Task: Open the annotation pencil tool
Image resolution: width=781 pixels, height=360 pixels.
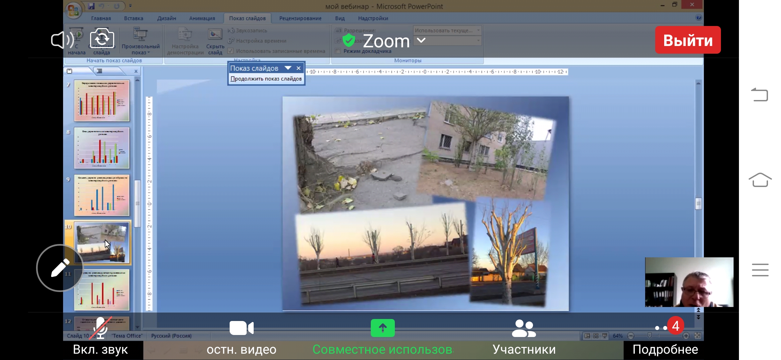Action: click(x=60, y=268)
